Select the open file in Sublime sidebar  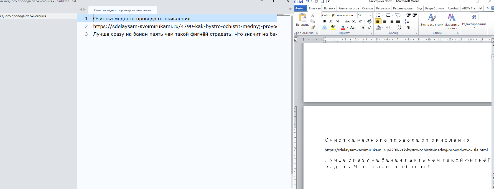click(38, 16)
